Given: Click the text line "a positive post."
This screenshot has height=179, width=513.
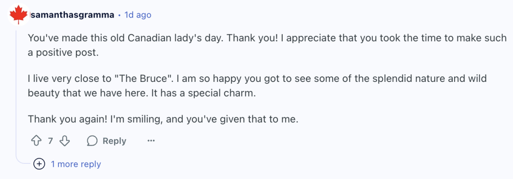Looking at the screenshot, I should coord(63,54).
